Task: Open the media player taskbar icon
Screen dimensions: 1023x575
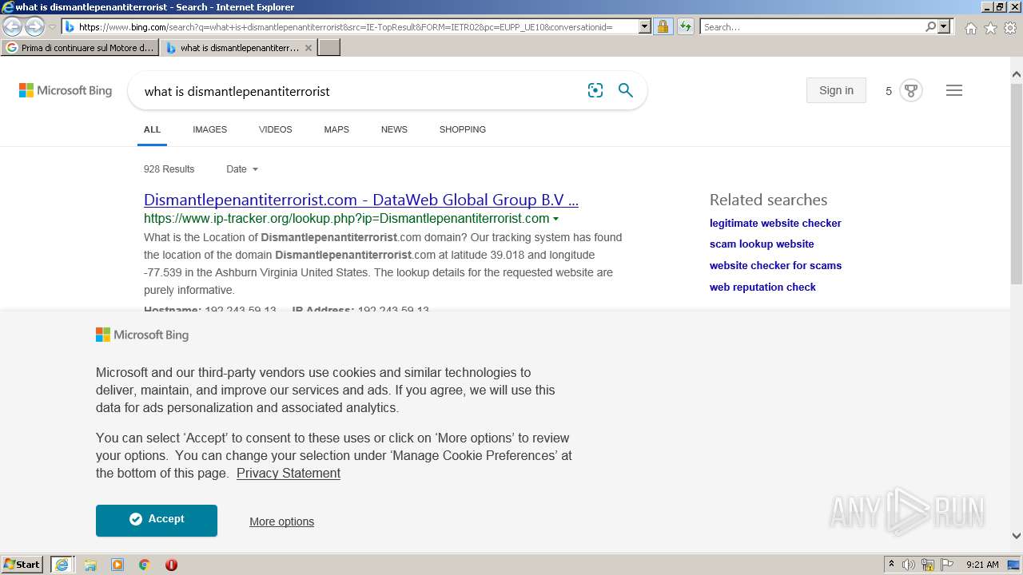Action: pos(117,565)
